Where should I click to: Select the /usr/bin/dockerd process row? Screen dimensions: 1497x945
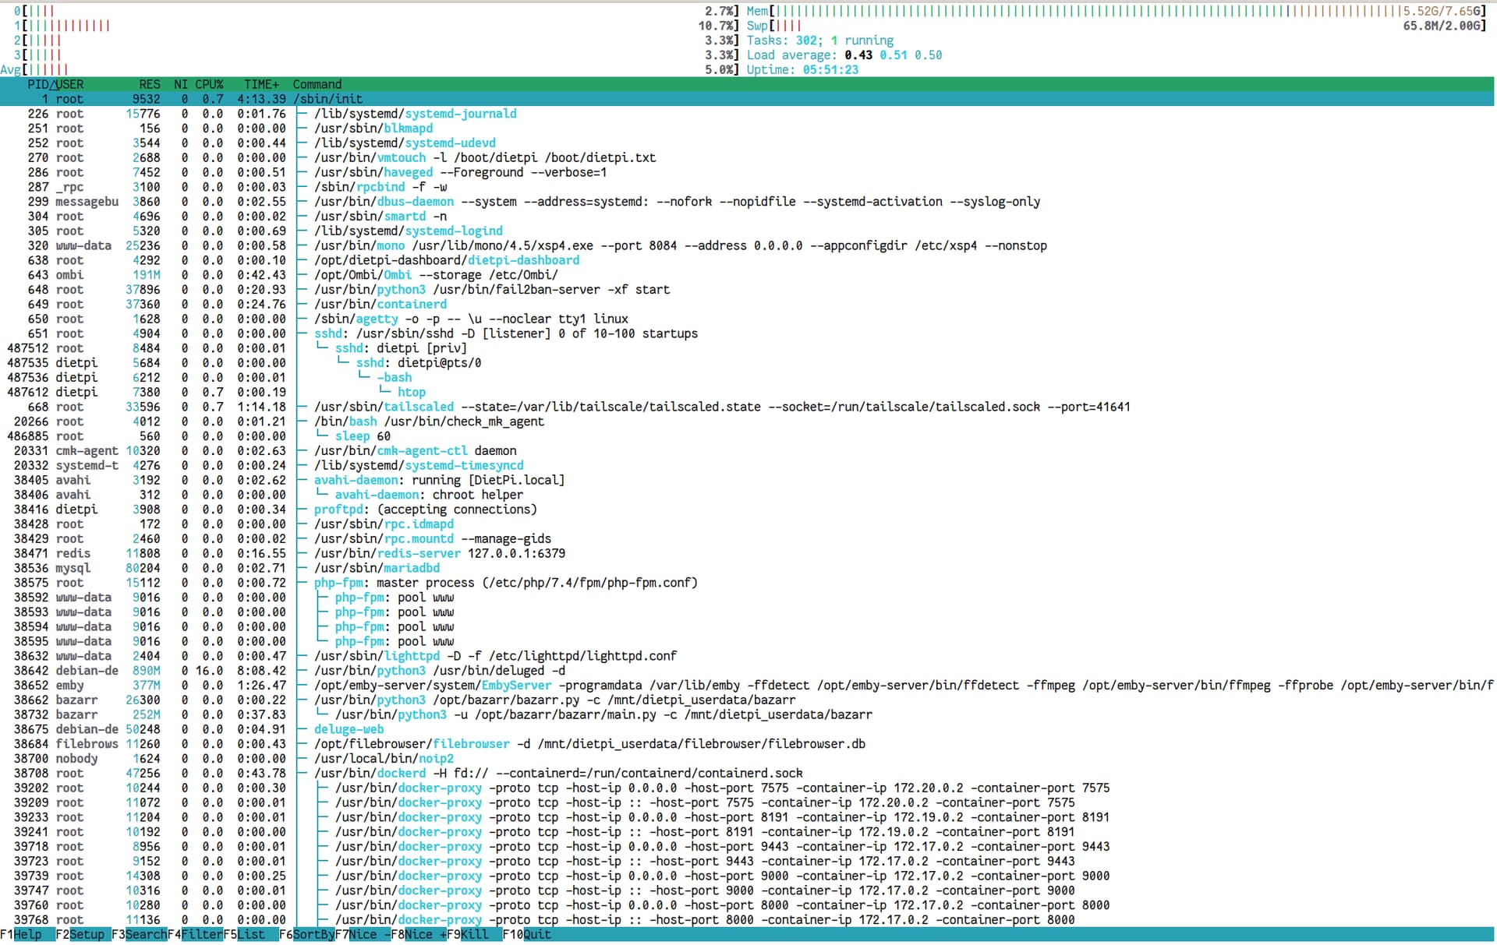[x=747, y=774]
